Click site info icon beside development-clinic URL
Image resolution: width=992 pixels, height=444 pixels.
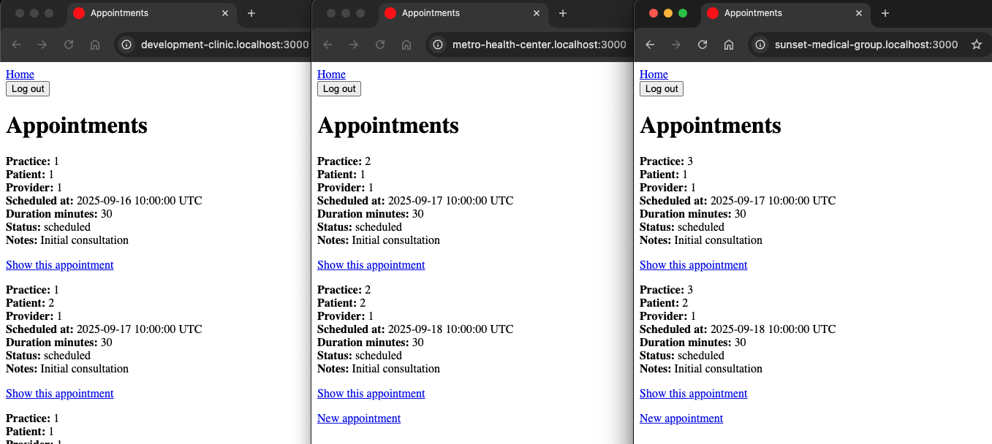pos(126,45)
